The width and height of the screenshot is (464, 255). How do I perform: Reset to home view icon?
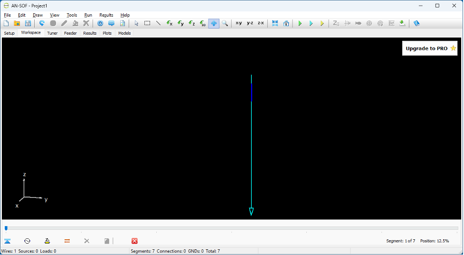point(286,23)
